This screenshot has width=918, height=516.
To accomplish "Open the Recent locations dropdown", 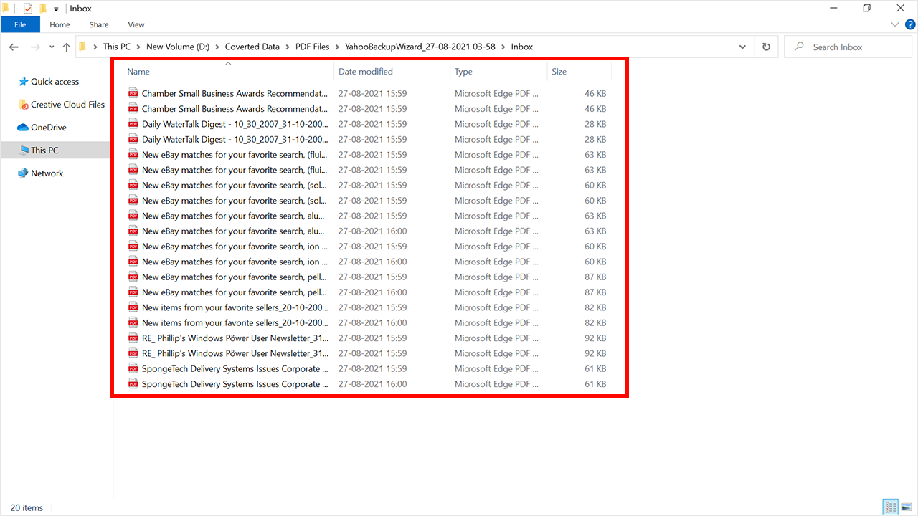I will pos(52,47).
